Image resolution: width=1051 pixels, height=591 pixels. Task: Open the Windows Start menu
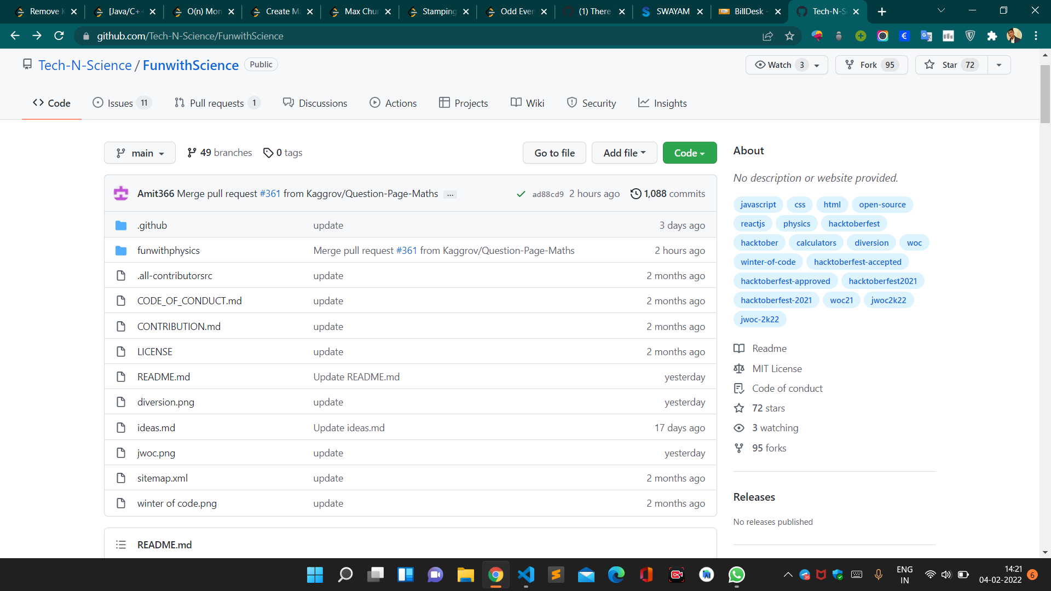click(x=315, y=575)
